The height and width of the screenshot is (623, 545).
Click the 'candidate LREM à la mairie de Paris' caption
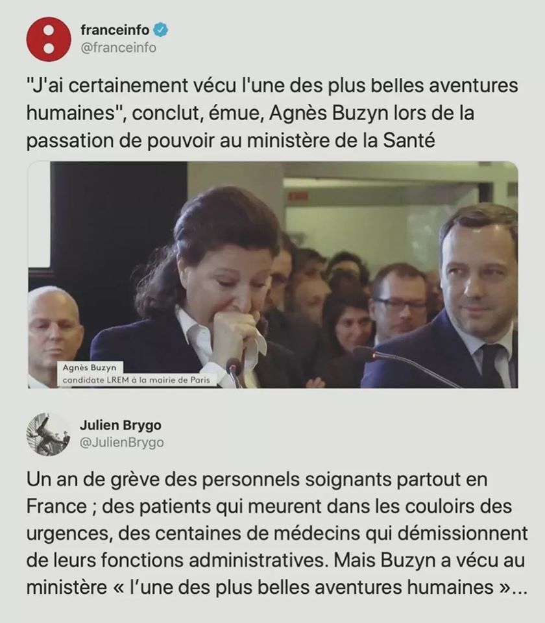[x=136, y=380]
